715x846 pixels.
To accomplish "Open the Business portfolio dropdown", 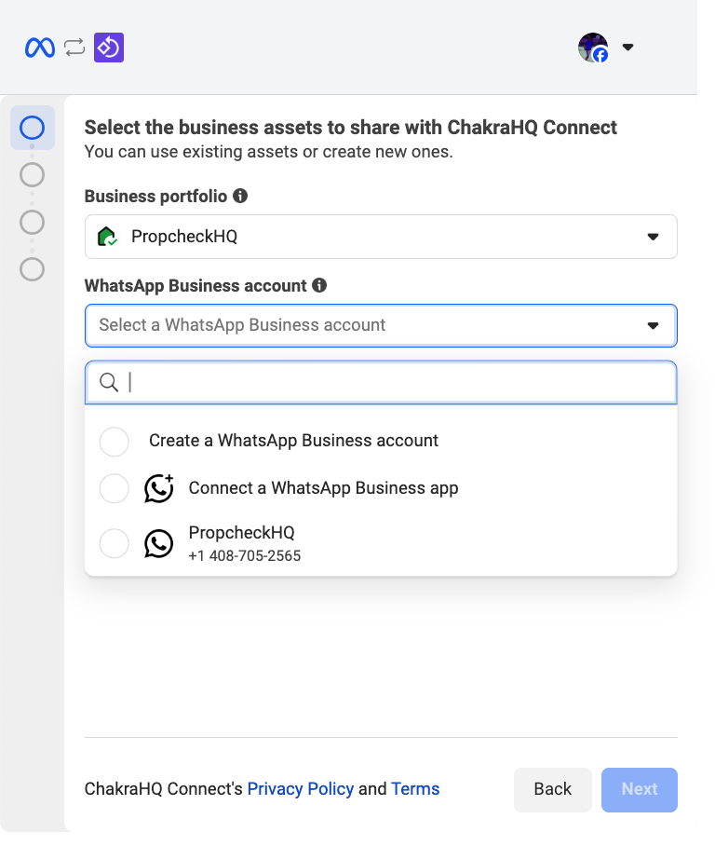I will 380,237.
